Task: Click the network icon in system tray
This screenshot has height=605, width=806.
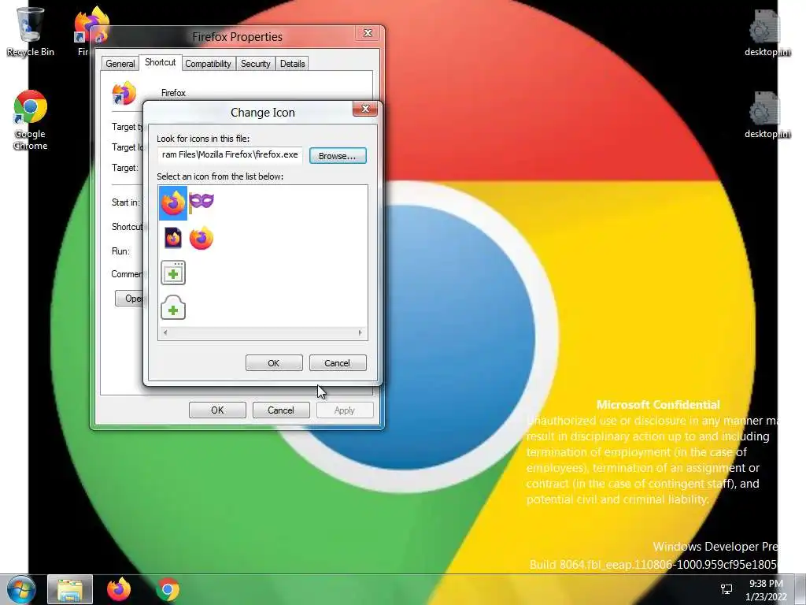Action: coord(727,589)
